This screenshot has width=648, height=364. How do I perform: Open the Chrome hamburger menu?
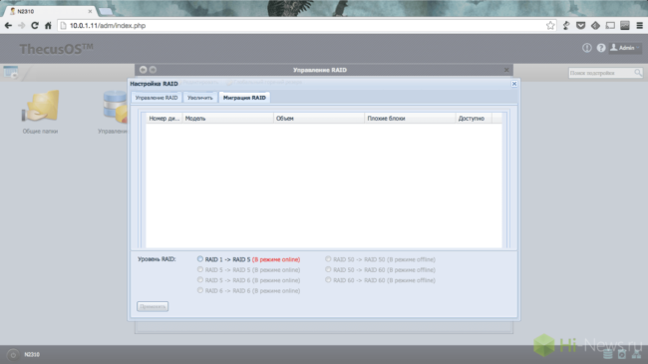coord(639,26)
